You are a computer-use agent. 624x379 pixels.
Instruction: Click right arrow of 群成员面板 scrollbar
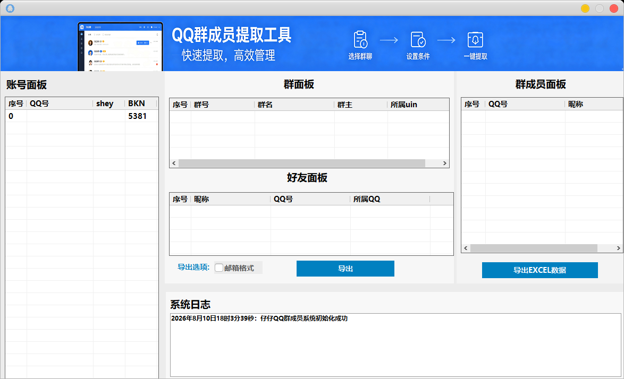[x=619, y=248]
